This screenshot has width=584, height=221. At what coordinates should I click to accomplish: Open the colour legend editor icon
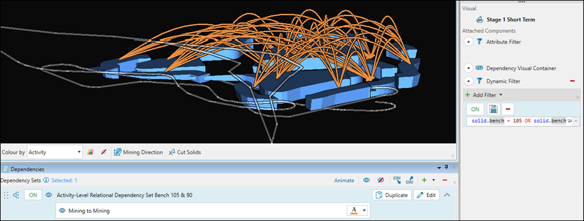pyautogui.click(x=90, y=152)
